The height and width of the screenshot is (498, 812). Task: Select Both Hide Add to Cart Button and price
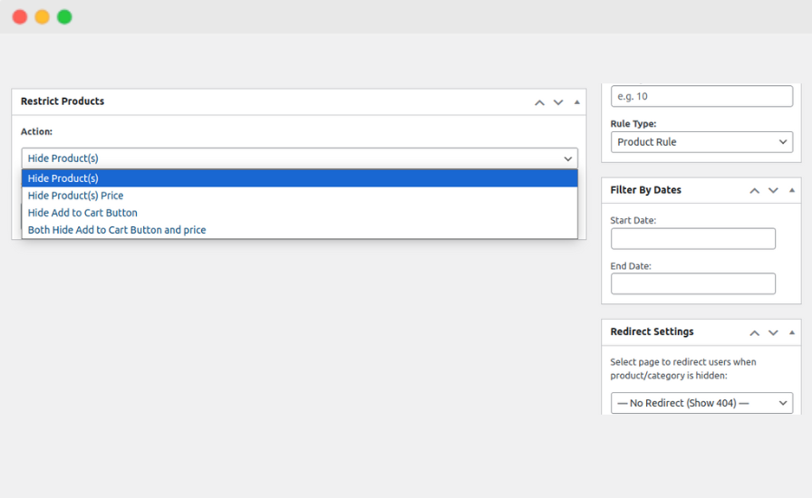coord(299,230)
